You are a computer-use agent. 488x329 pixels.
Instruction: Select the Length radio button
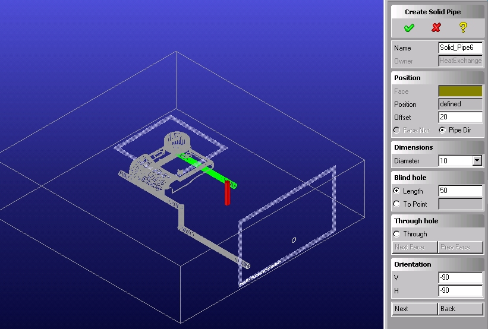[x=396, y=191]
